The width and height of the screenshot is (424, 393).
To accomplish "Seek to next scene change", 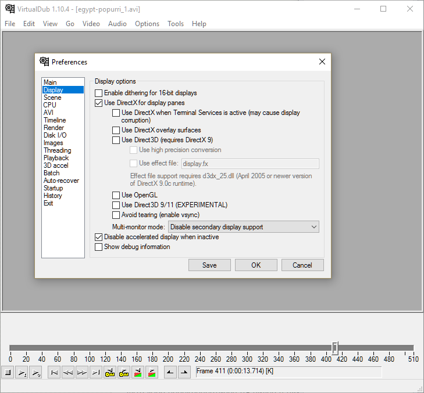I will pyautogui.click(x=152, y=373).
